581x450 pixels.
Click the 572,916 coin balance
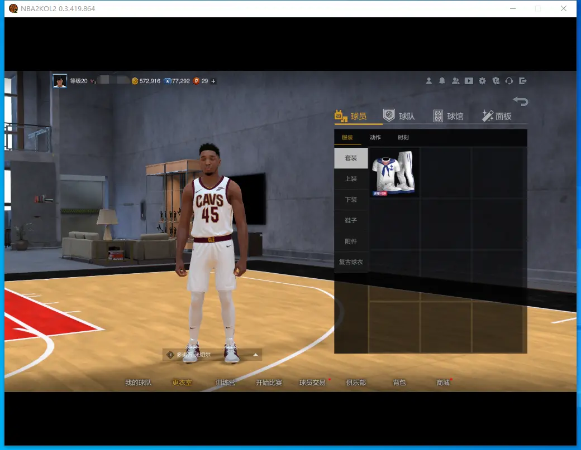coord(150,81)
